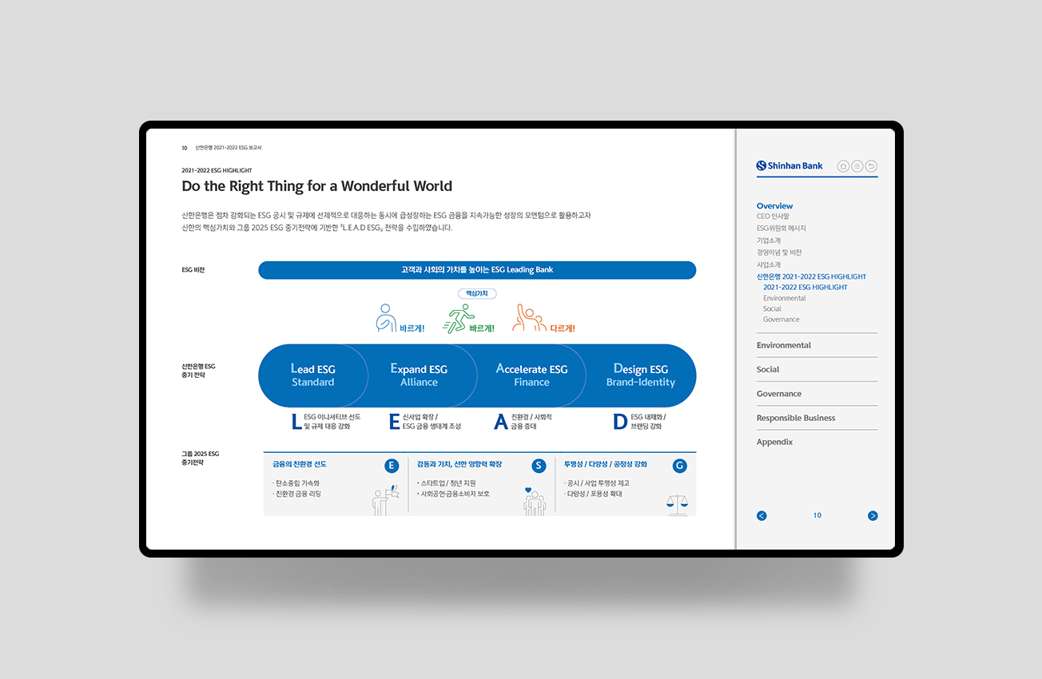The height and width of the screenshot is (679, 1042).
Task: Go to the previous page arrow
Action: [x=762, y=515]
